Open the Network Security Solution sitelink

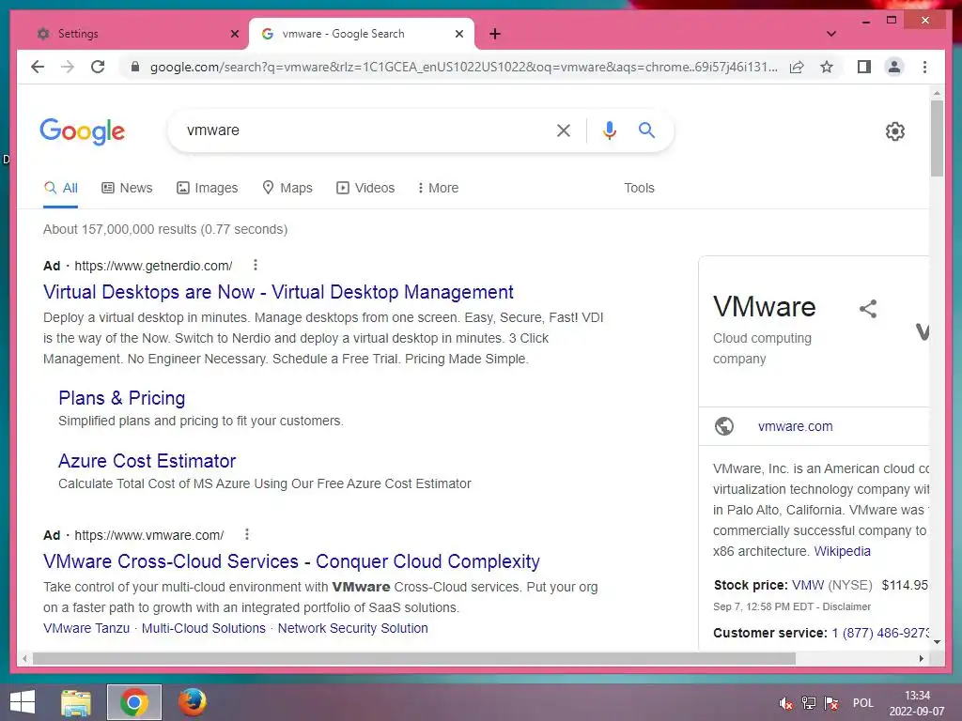coord(353,628)
